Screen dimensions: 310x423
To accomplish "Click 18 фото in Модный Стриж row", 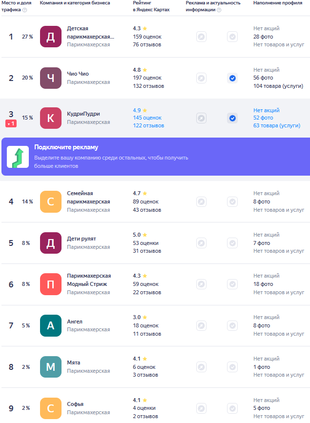I will 263,284.
